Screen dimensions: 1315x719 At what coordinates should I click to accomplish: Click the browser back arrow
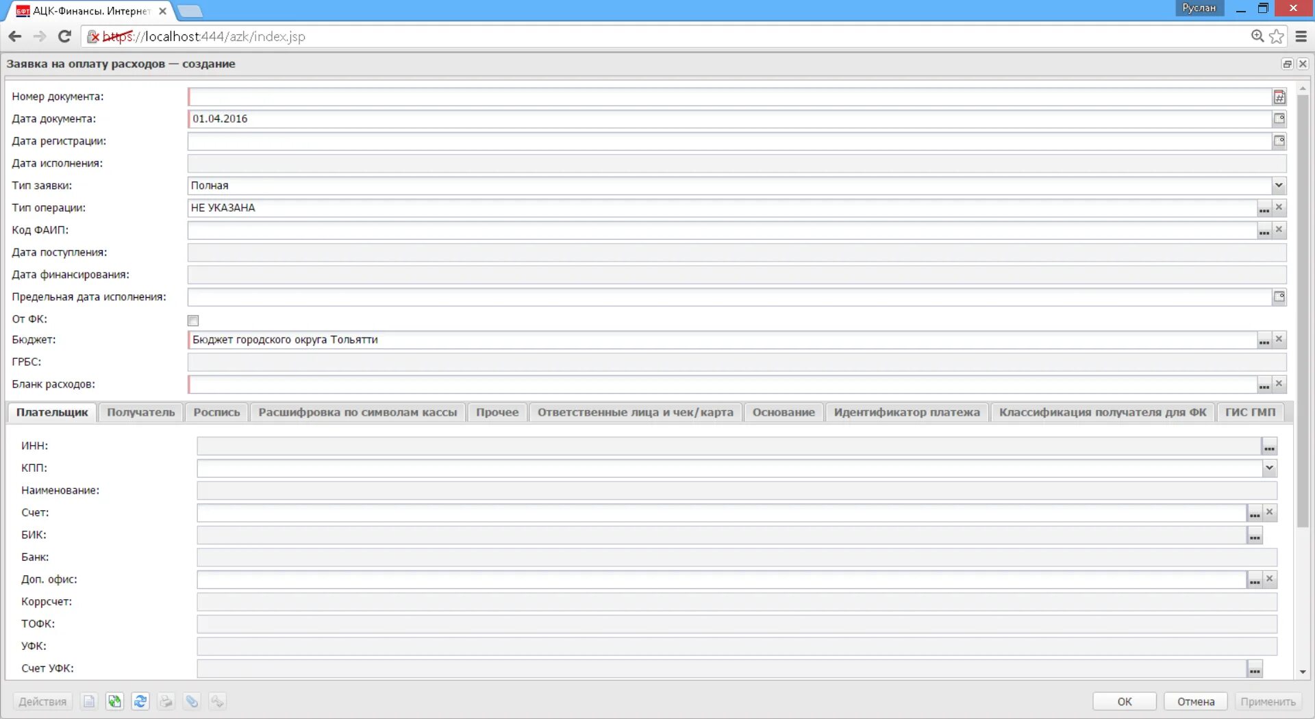click(x=15, y=36)
